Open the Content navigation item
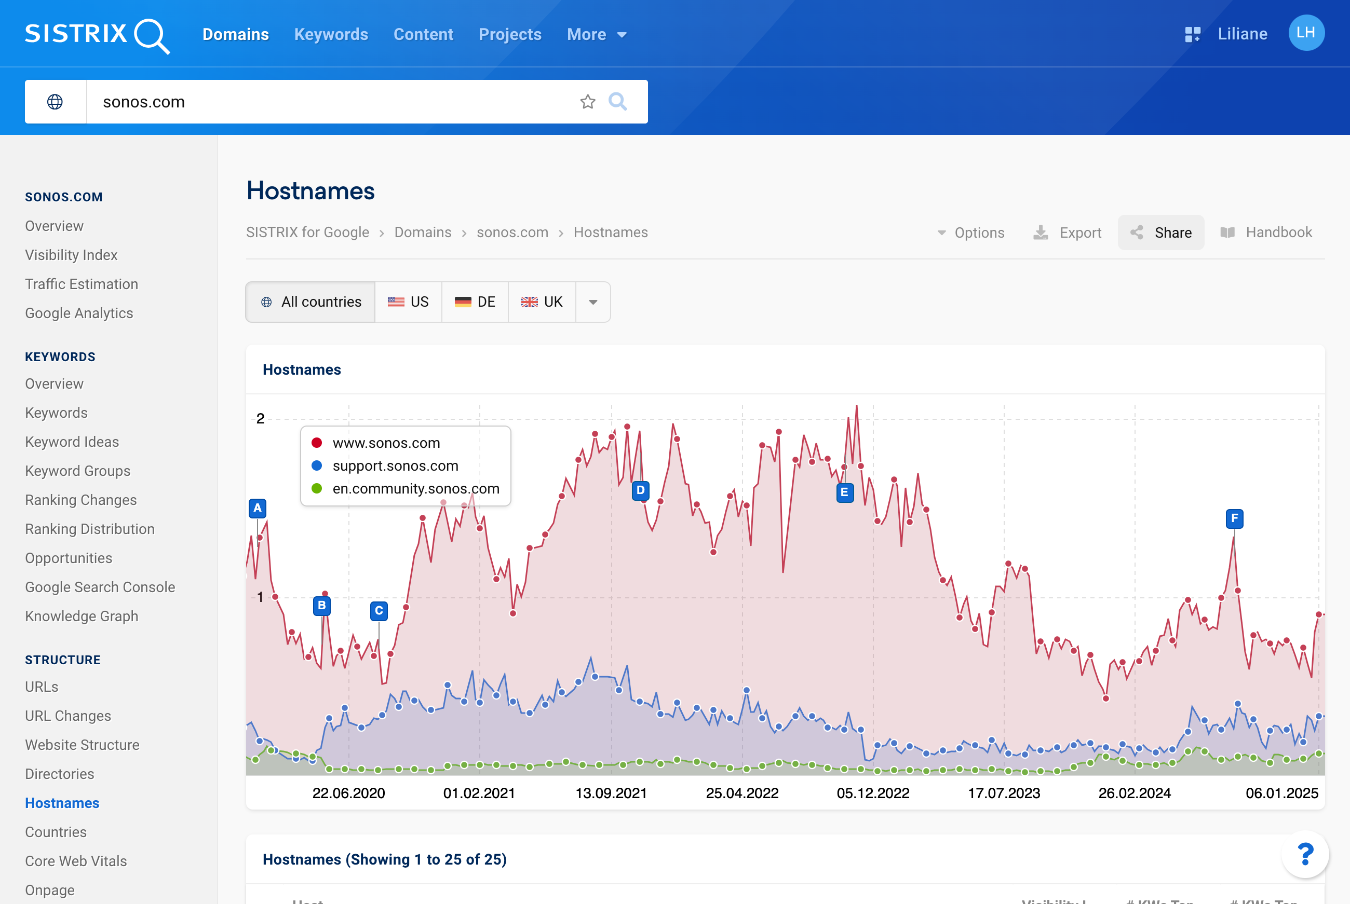This screenshot has height=904, width=1350. click(423, 35)
